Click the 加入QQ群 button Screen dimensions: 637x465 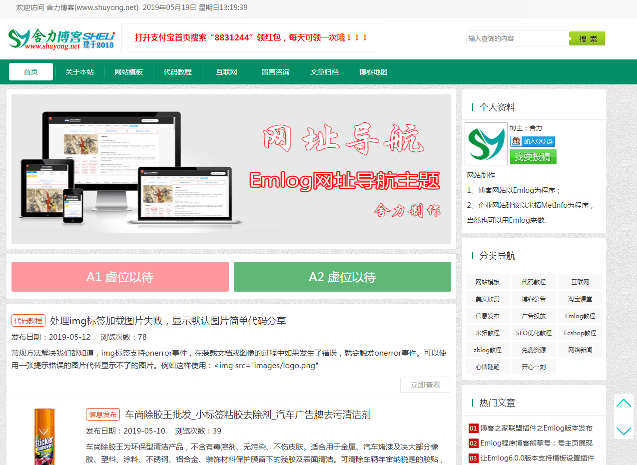[x=533, y=141]
